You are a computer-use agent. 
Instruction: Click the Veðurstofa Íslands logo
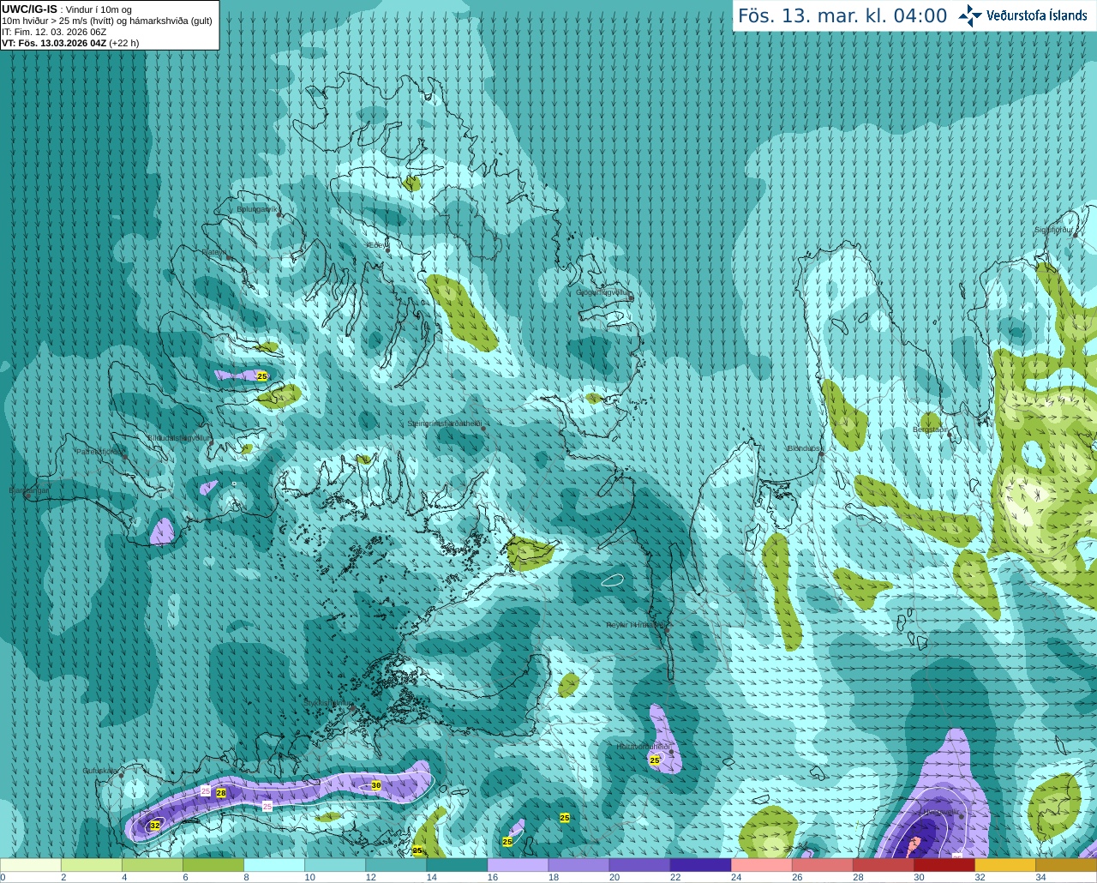(1022, 15)
